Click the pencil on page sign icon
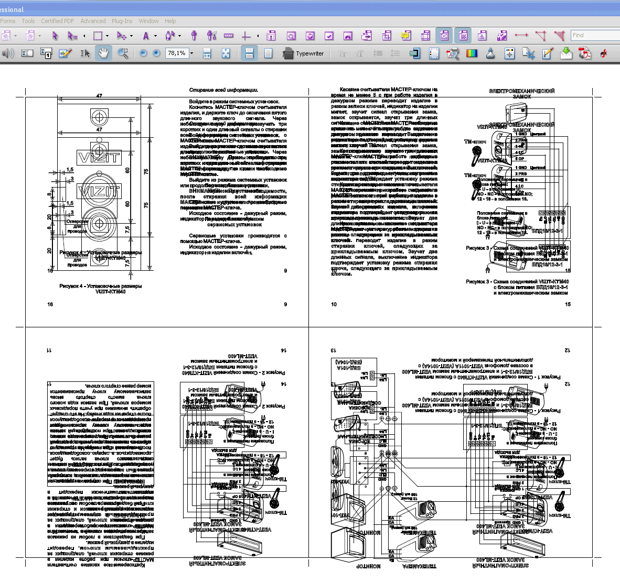 point(547,53)
